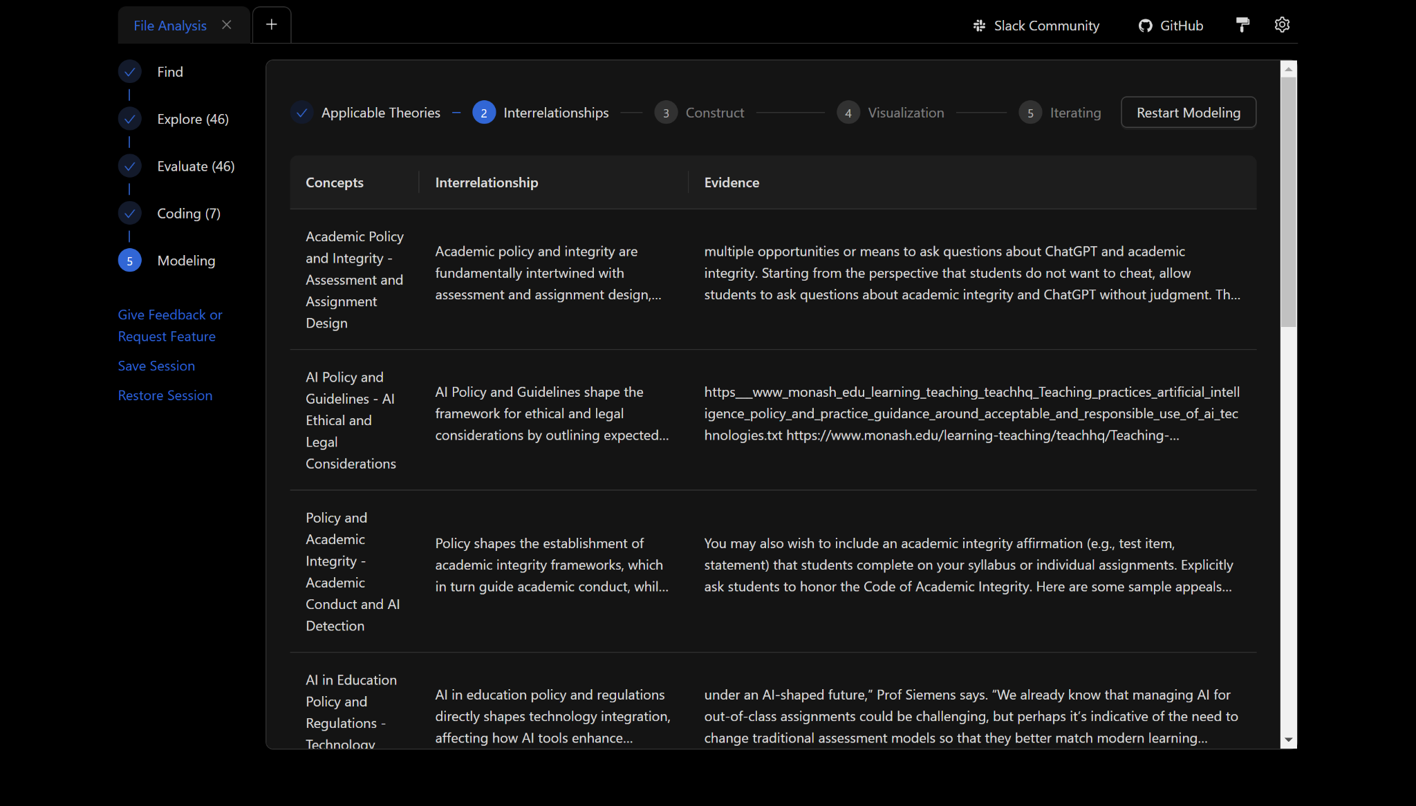
Task: Click the Visualization step 4 icon
Action: pyautogui.click(x=848, y=113)
